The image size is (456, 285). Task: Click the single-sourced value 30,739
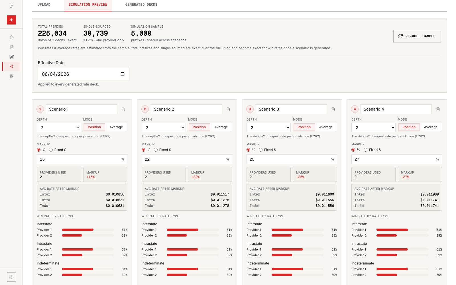96,33
